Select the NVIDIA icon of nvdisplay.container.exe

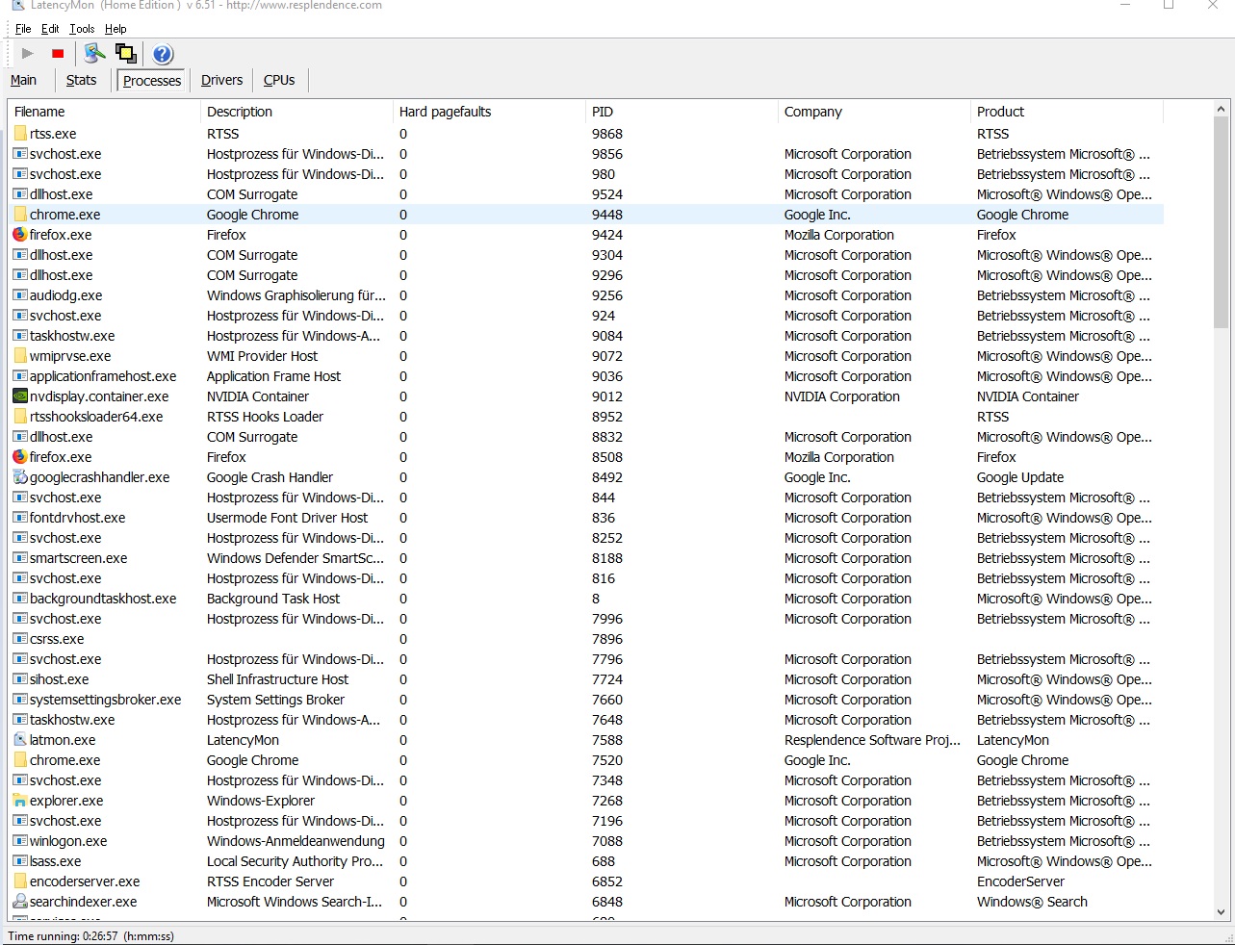pyautogui.click(x=20, y=396)
